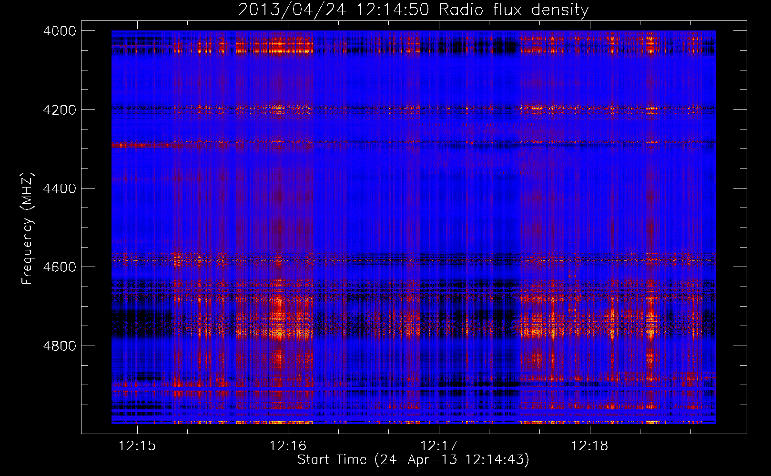Click the "Start Time (24-Apr-13 12:14:43)" label
The height and width of the screenshot is (476, 771).
click(x=413, y=460)
